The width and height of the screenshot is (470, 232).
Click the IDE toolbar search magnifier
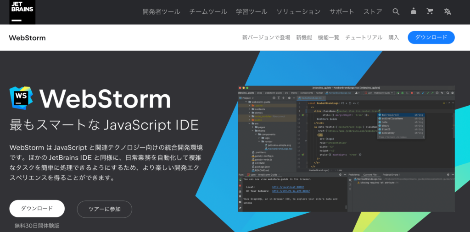(448, 93)
